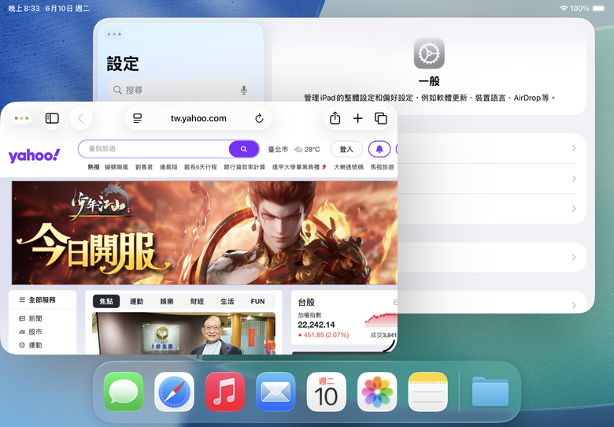Select the 焦點 news tab
Screen dimensions: 614x427
[x=106, y=301]
